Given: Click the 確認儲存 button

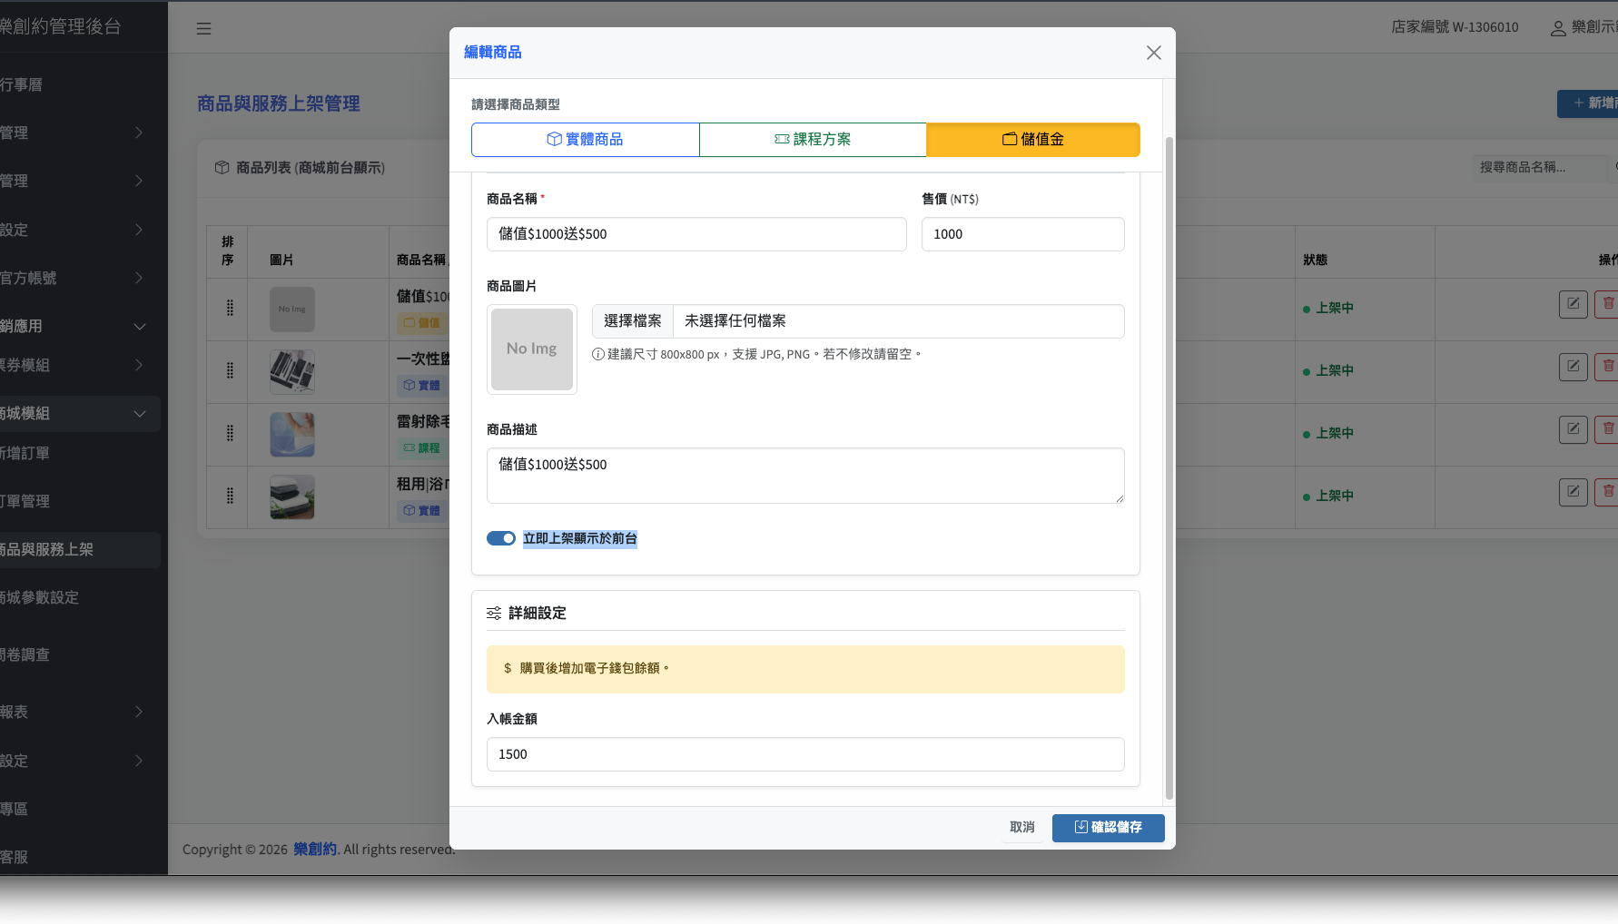Looking at the screenshot, I should point(1108,828).
